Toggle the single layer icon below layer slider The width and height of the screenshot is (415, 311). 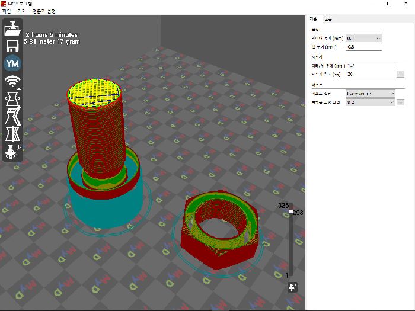click(x=292, y=287)
